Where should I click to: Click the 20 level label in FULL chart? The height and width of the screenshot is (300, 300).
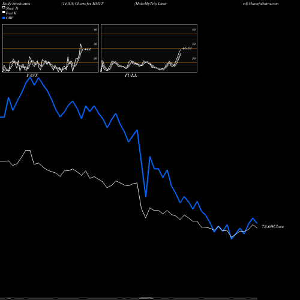pyautogui.click(x=194, y=58)
